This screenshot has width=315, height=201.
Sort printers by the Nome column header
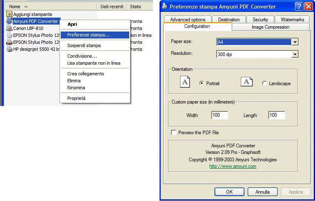[15, 7]
